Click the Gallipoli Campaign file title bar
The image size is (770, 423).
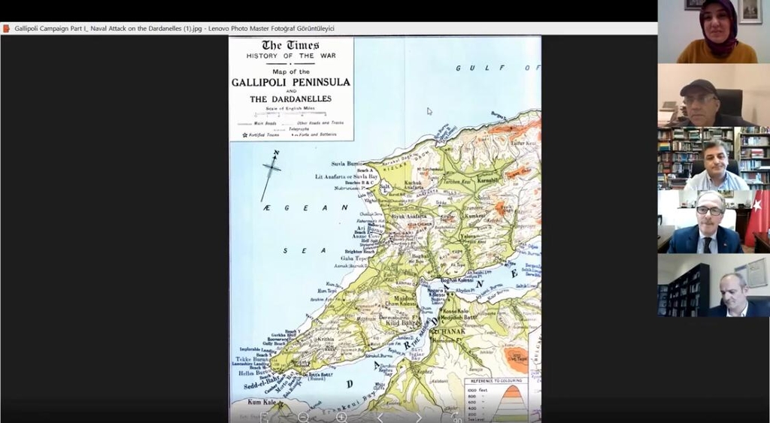(x=174, y=29)
